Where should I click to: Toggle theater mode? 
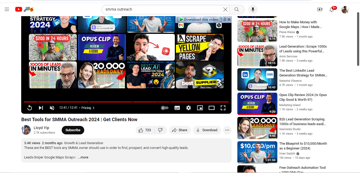click(211, 108)
